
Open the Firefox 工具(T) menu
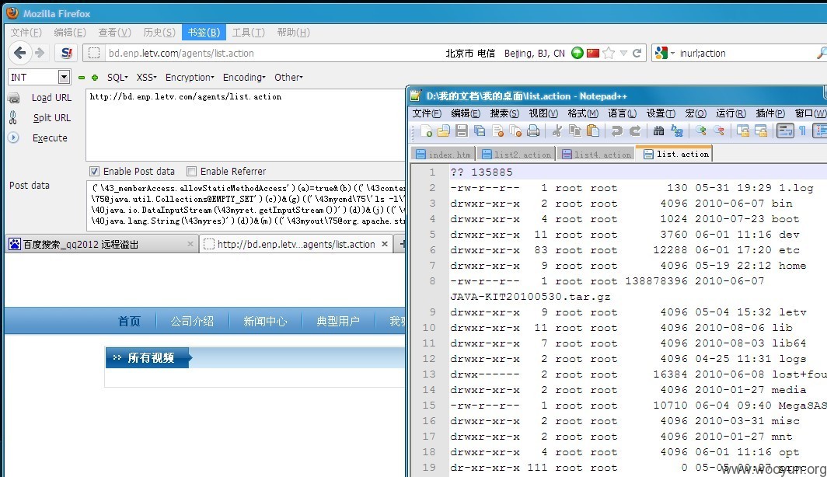click(x=248, y=32)
